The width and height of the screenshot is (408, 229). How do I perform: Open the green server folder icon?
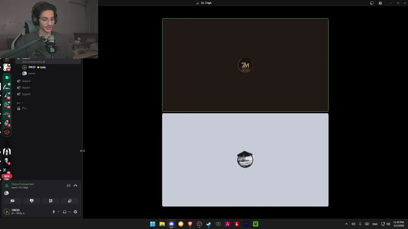point(7,77)
